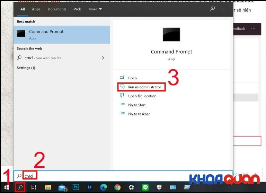
Task: Open File Explorer from the taskbar
Action: pos(48,187)
